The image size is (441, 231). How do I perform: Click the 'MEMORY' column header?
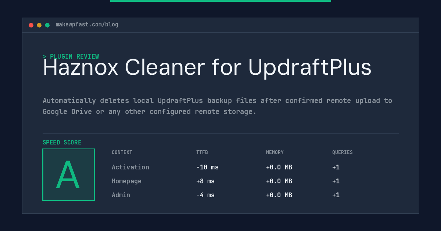[x=275, y=153]
